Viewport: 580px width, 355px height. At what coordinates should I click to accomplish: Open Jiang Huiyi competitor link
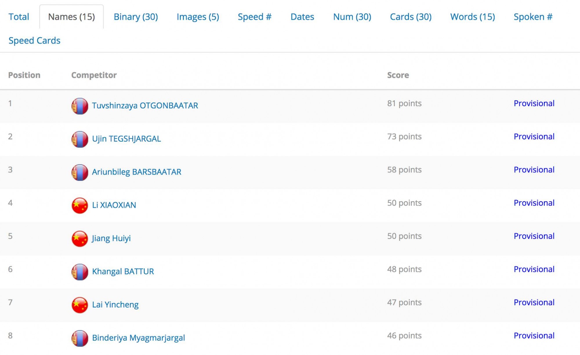[111, 238]
